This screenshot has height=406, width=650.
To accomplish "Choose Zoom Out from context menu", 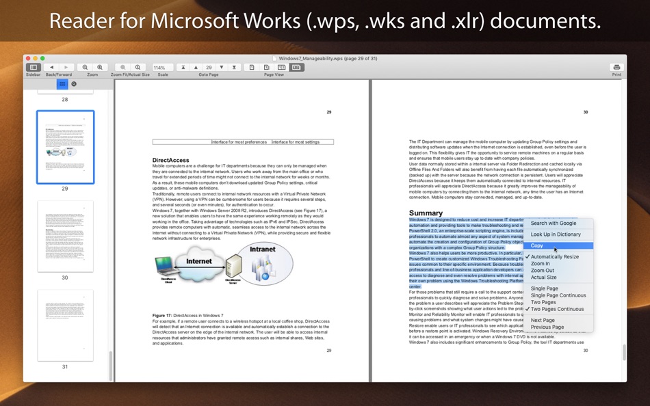I will (x=558, y=271).
